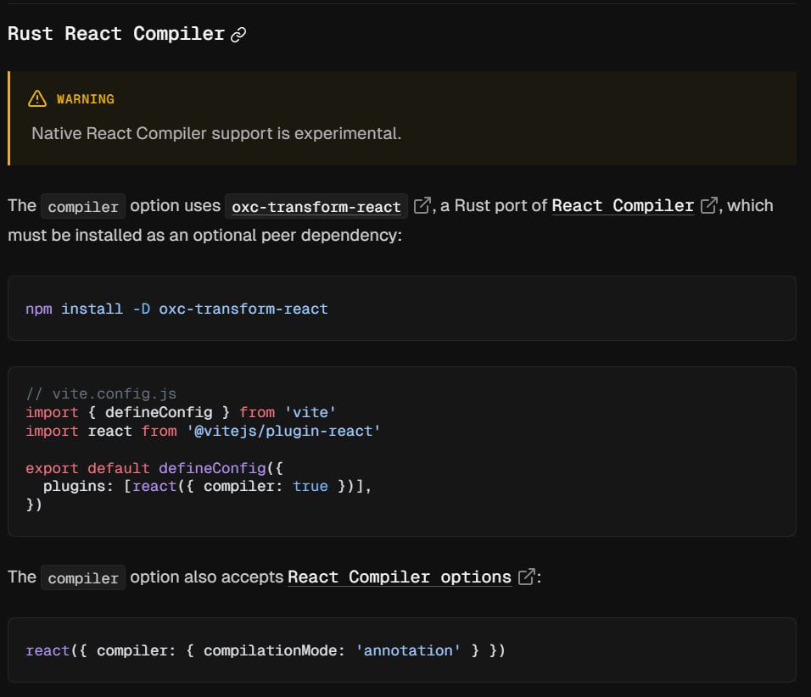Open the React Compiler link in paragraph
Image resolution: width=811 pixels, height=697 pixels.
[x=622, y=206]
